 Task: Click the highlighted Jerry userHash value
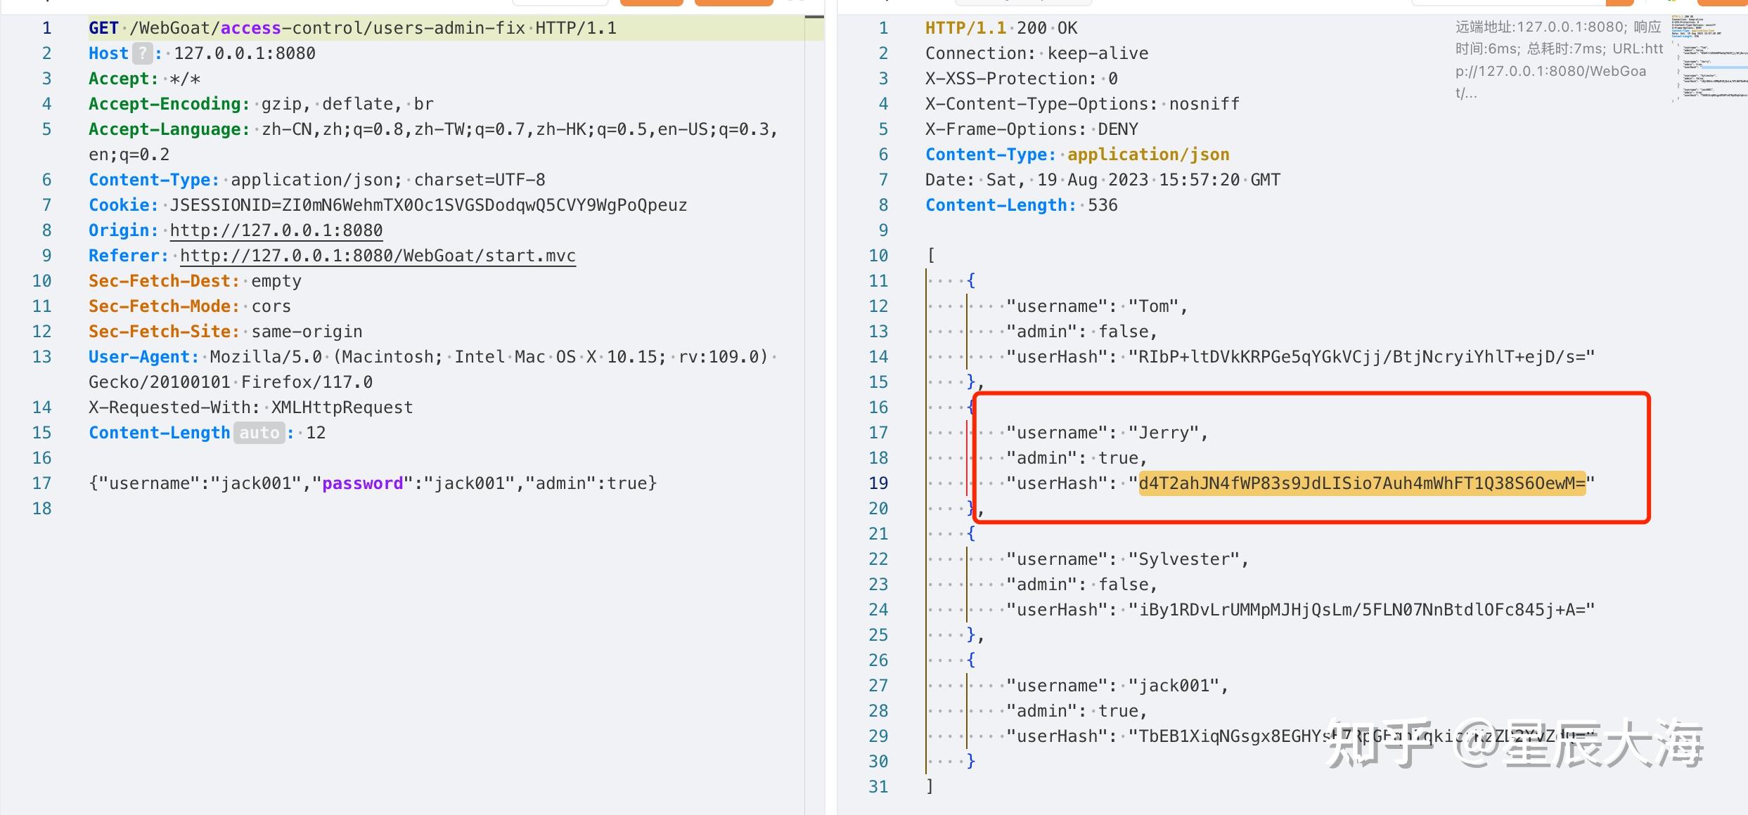[1362, 483]
